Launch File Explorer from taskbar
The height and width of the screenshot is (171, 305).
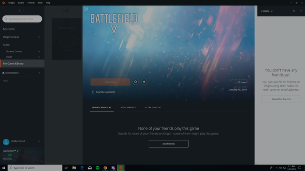(x=74, y=168)
